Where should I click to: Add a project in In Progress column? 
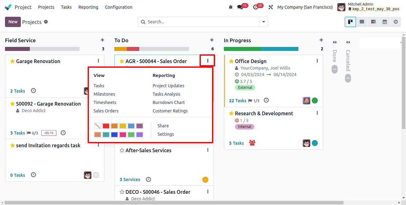[321, 40]
